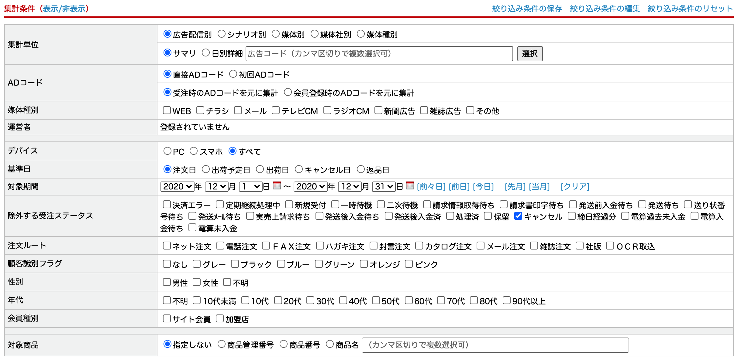Focus the 広告コード input field
This screenshot has height=360, width=738.
379,54
